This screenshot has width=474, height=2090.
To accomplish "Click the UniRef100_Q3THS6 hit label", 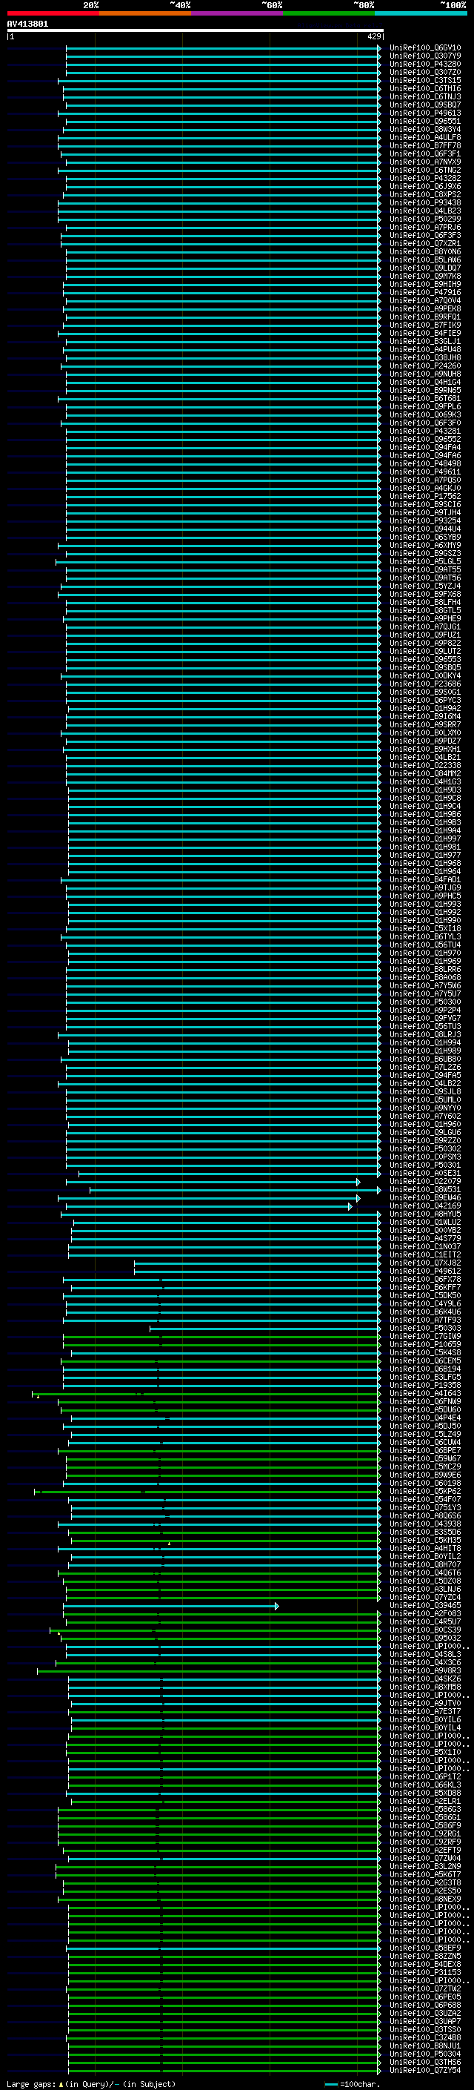I will click(x=425, y=2062).
